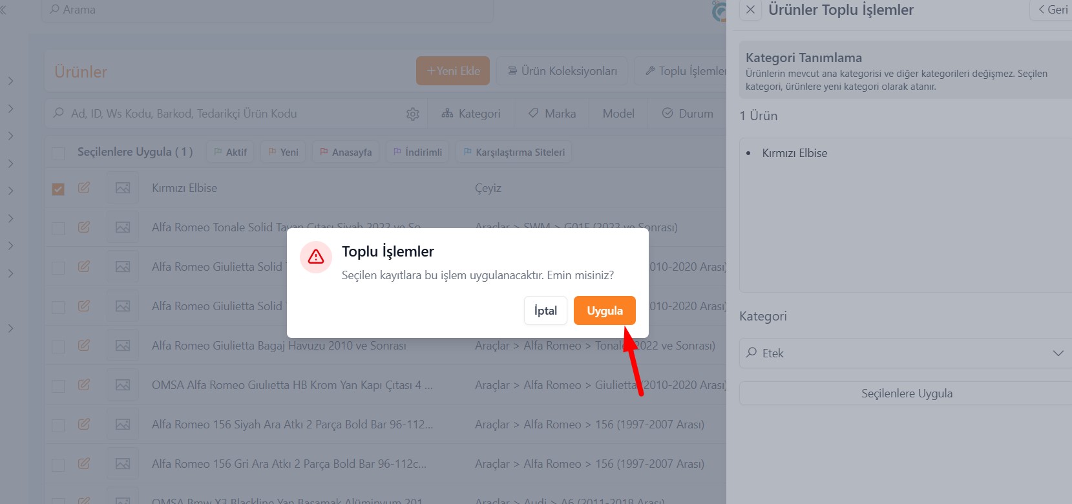The image size is (1072, 504).
Task: Click the settings gear in product search
Action: (413, 114)
